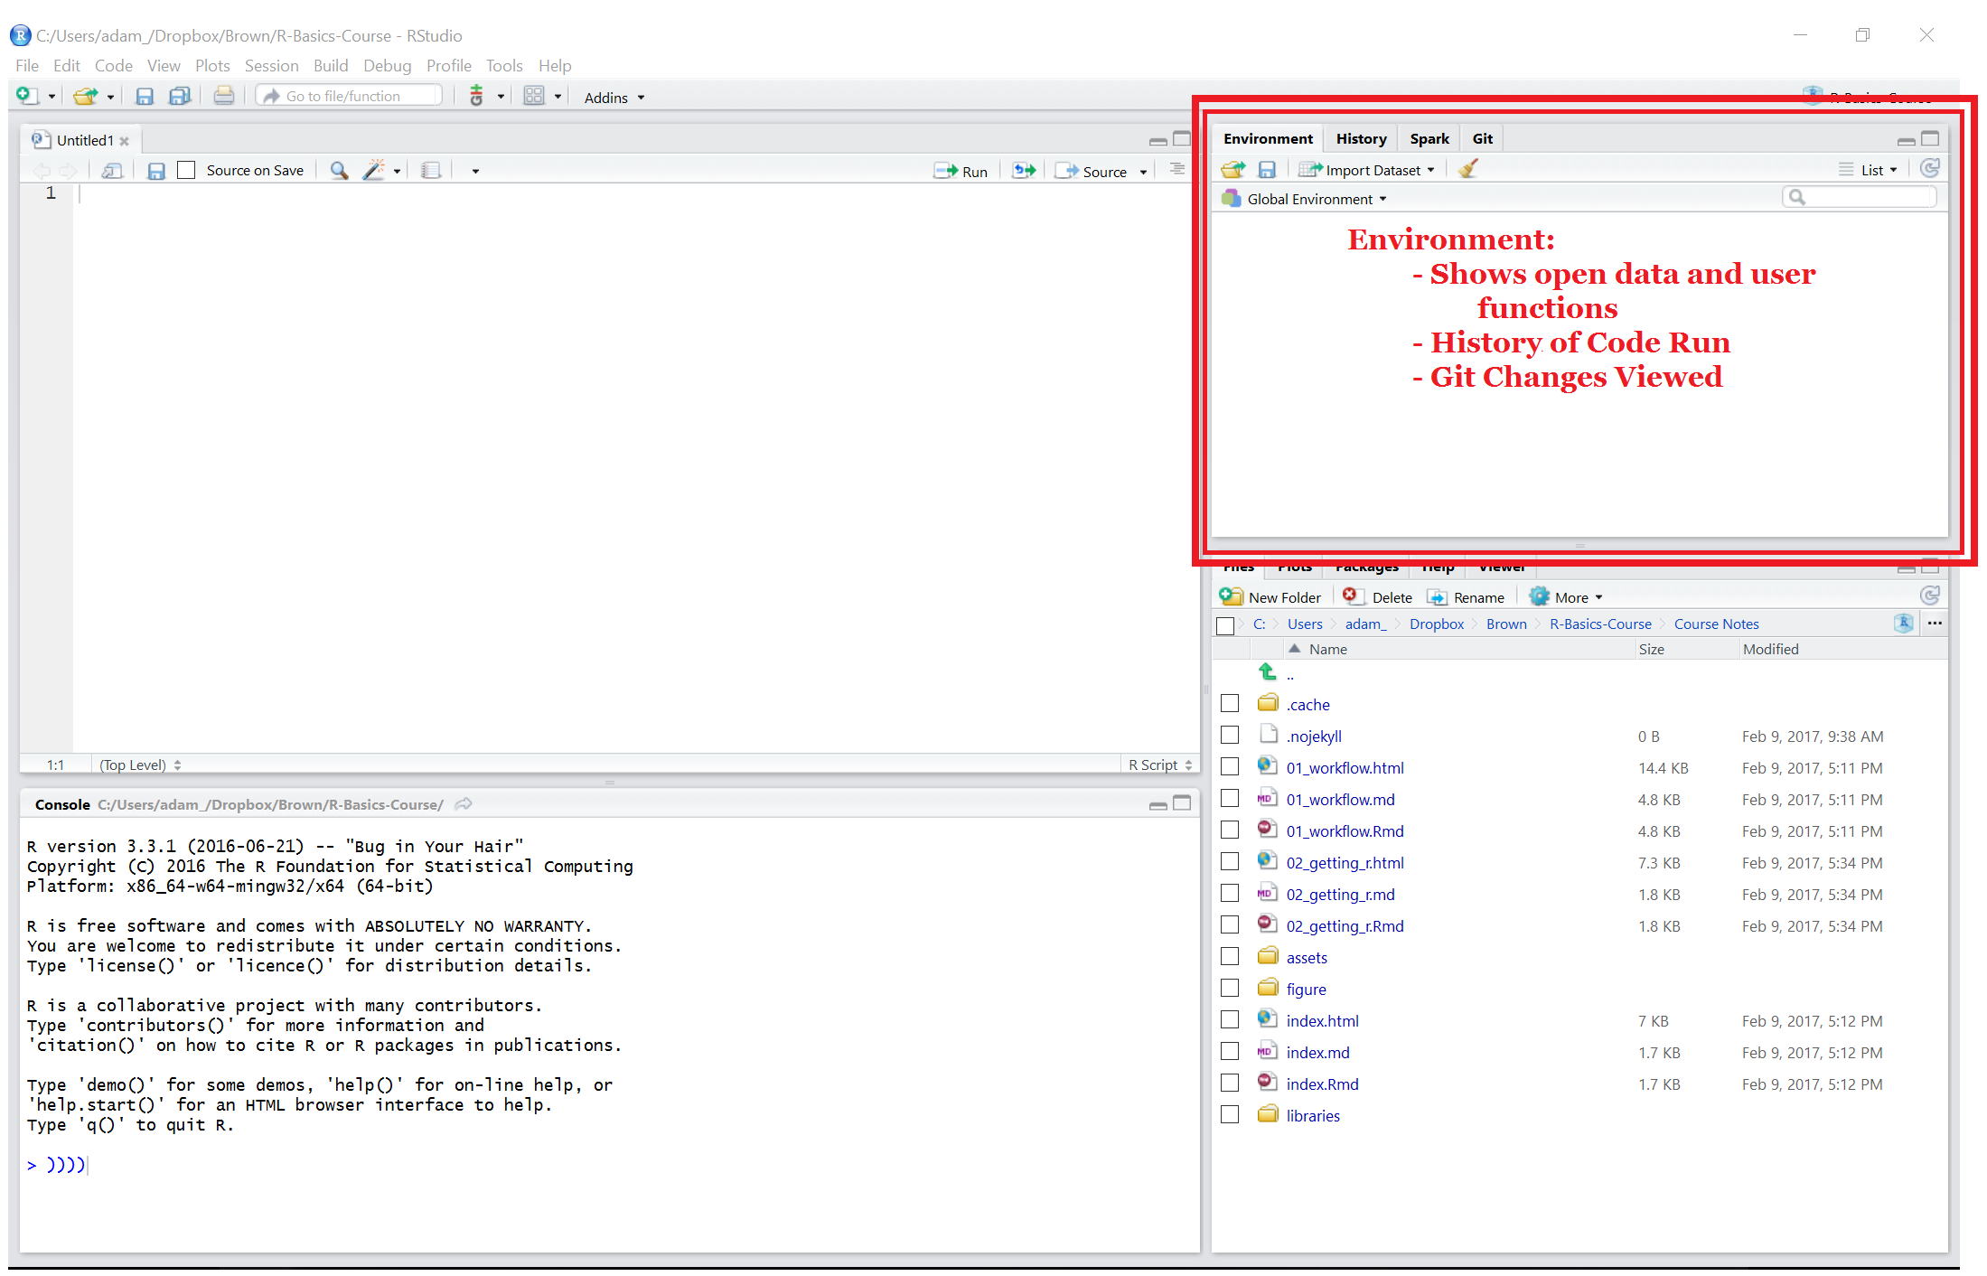Image resolution: width=1987 pixels, height=1276 pixels.
Task: Switch to the History tab
Action: tap(1361, 139)
